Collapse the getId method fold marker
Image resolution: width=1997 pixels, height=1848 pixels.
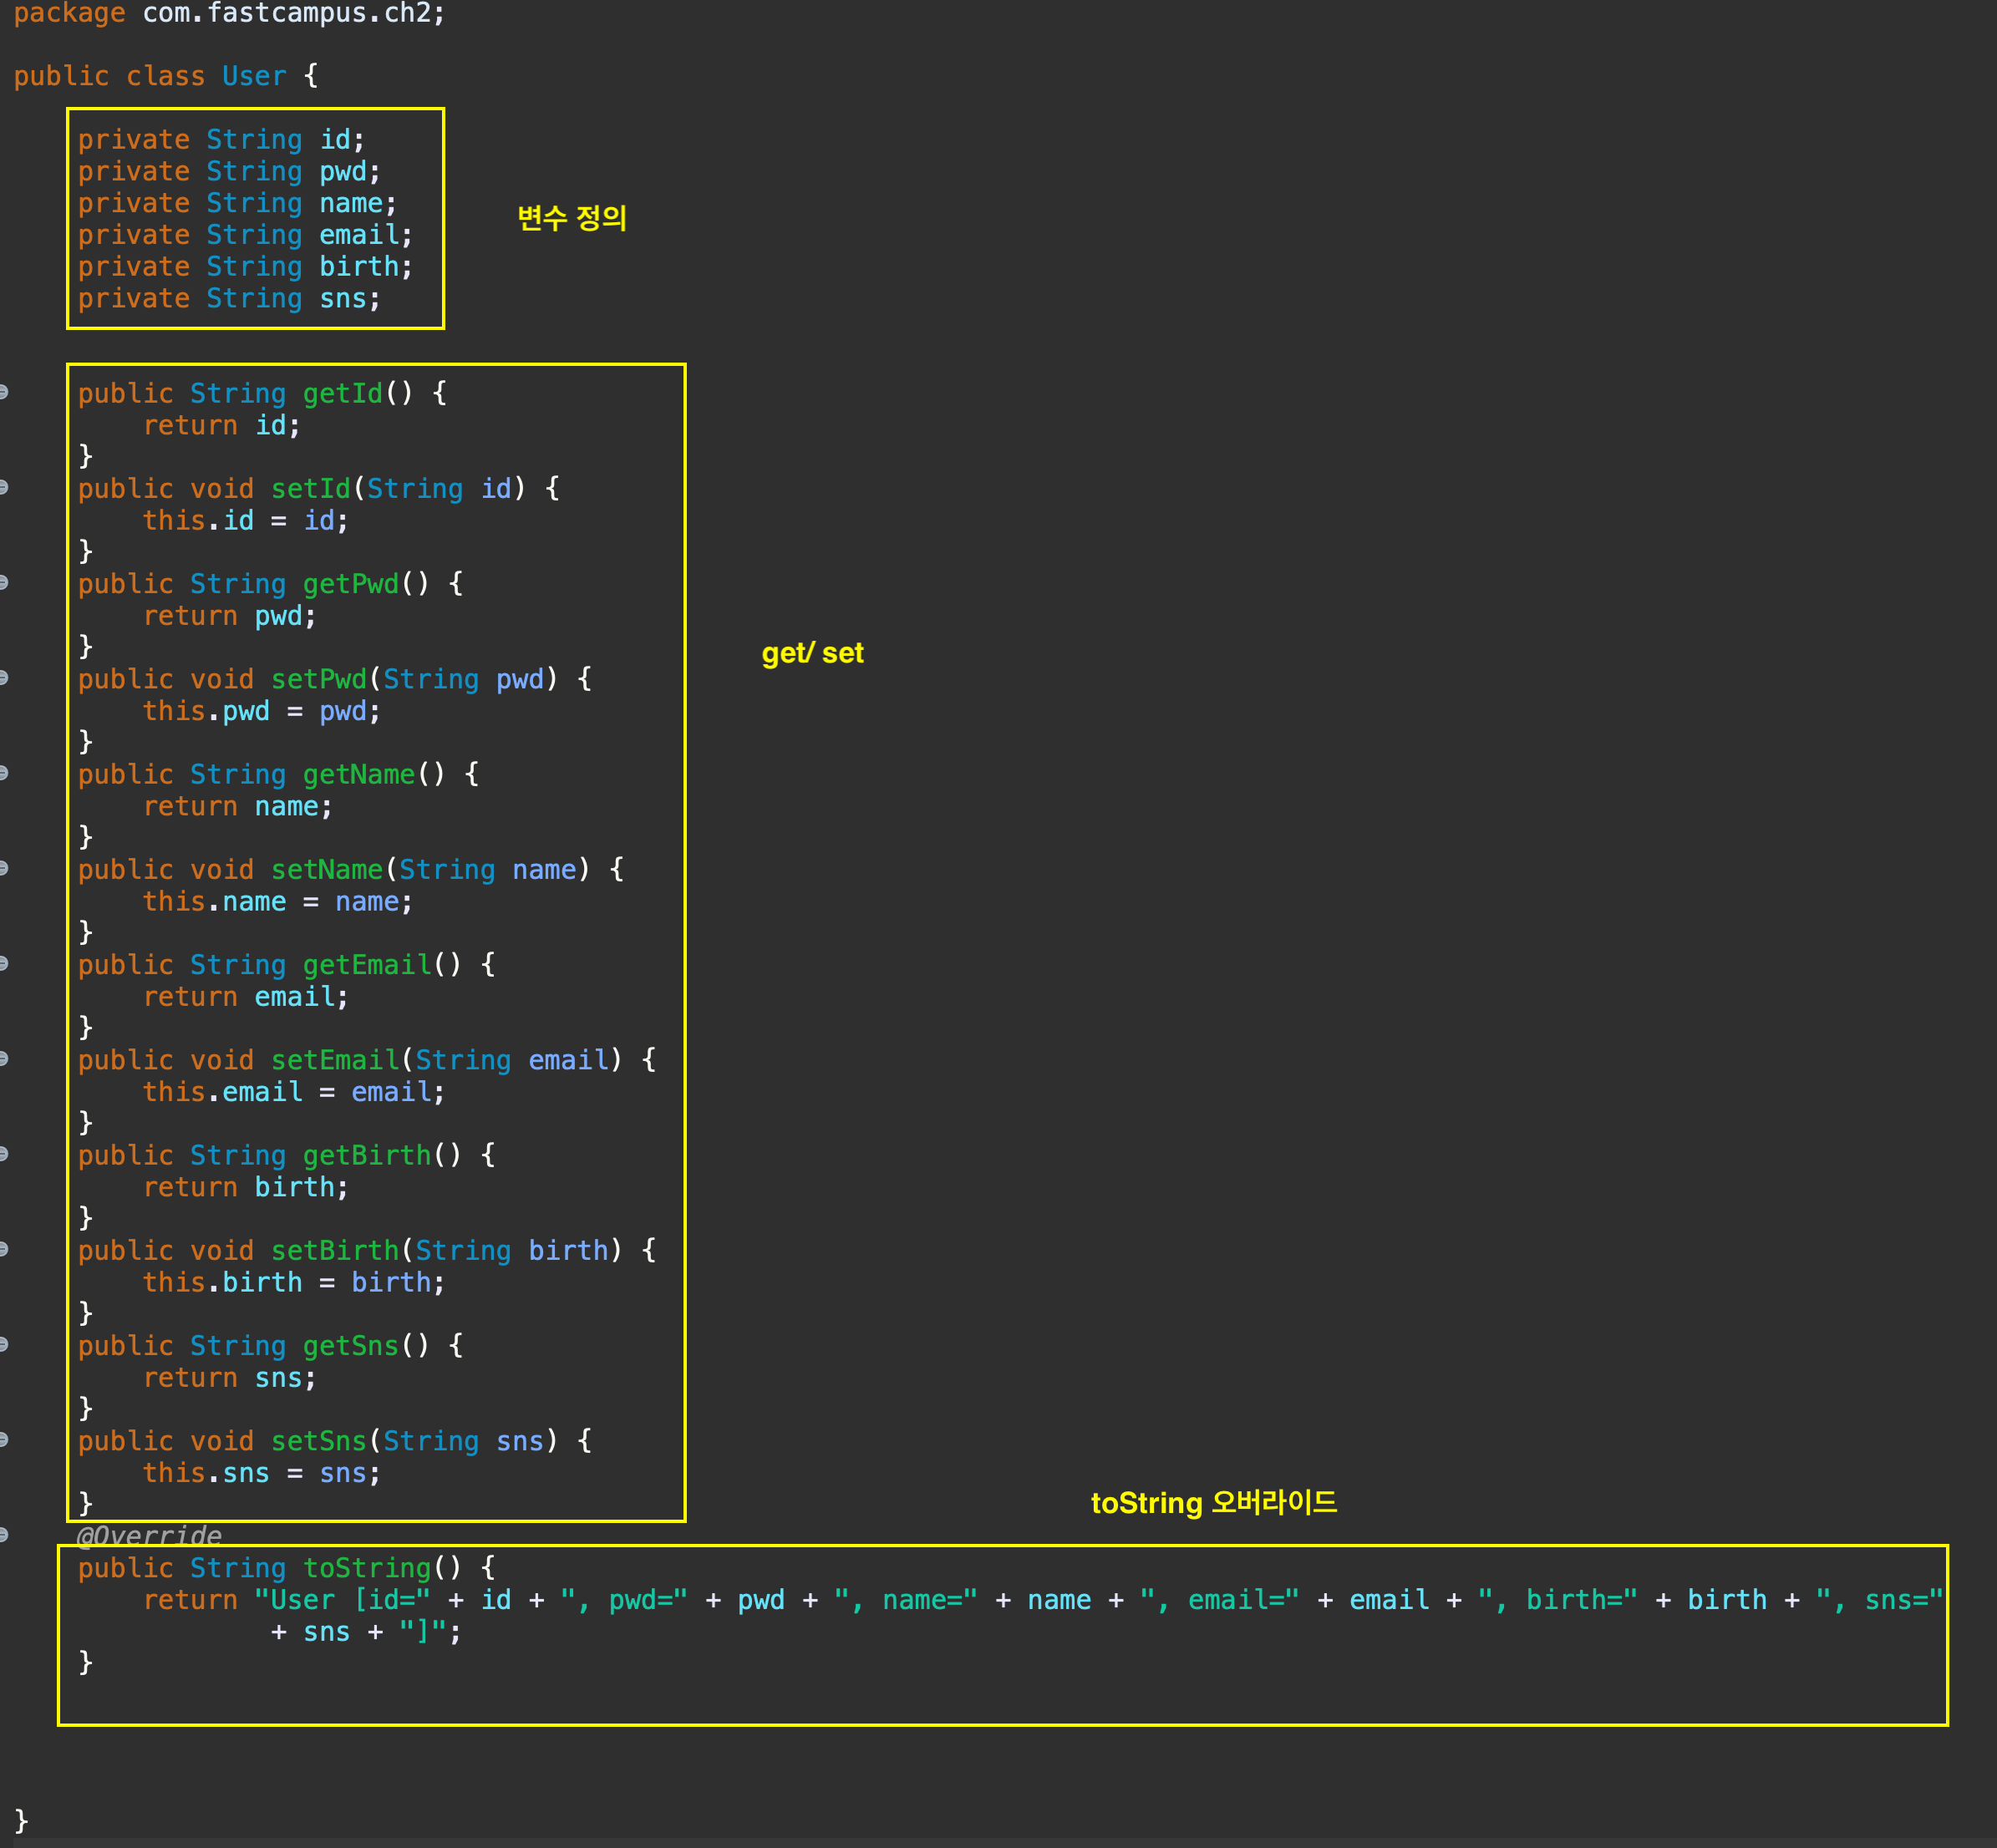point(4,392)
